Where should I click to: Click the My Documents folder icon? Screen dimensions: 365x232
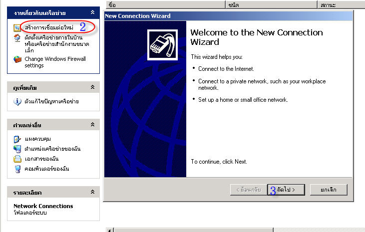point(17,159)
